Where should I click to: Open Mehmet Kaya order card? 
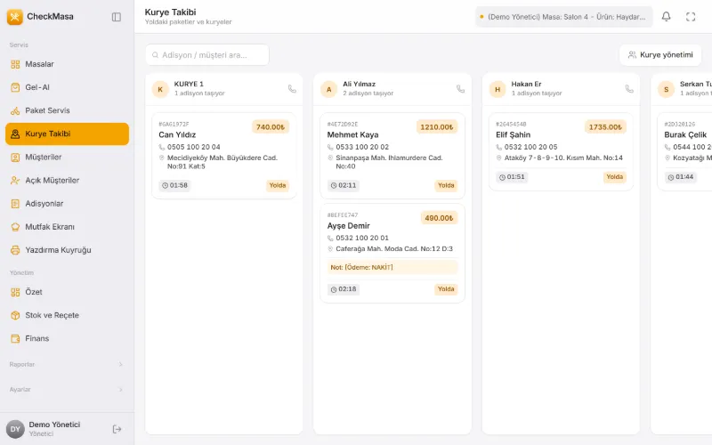pos(392,156)
